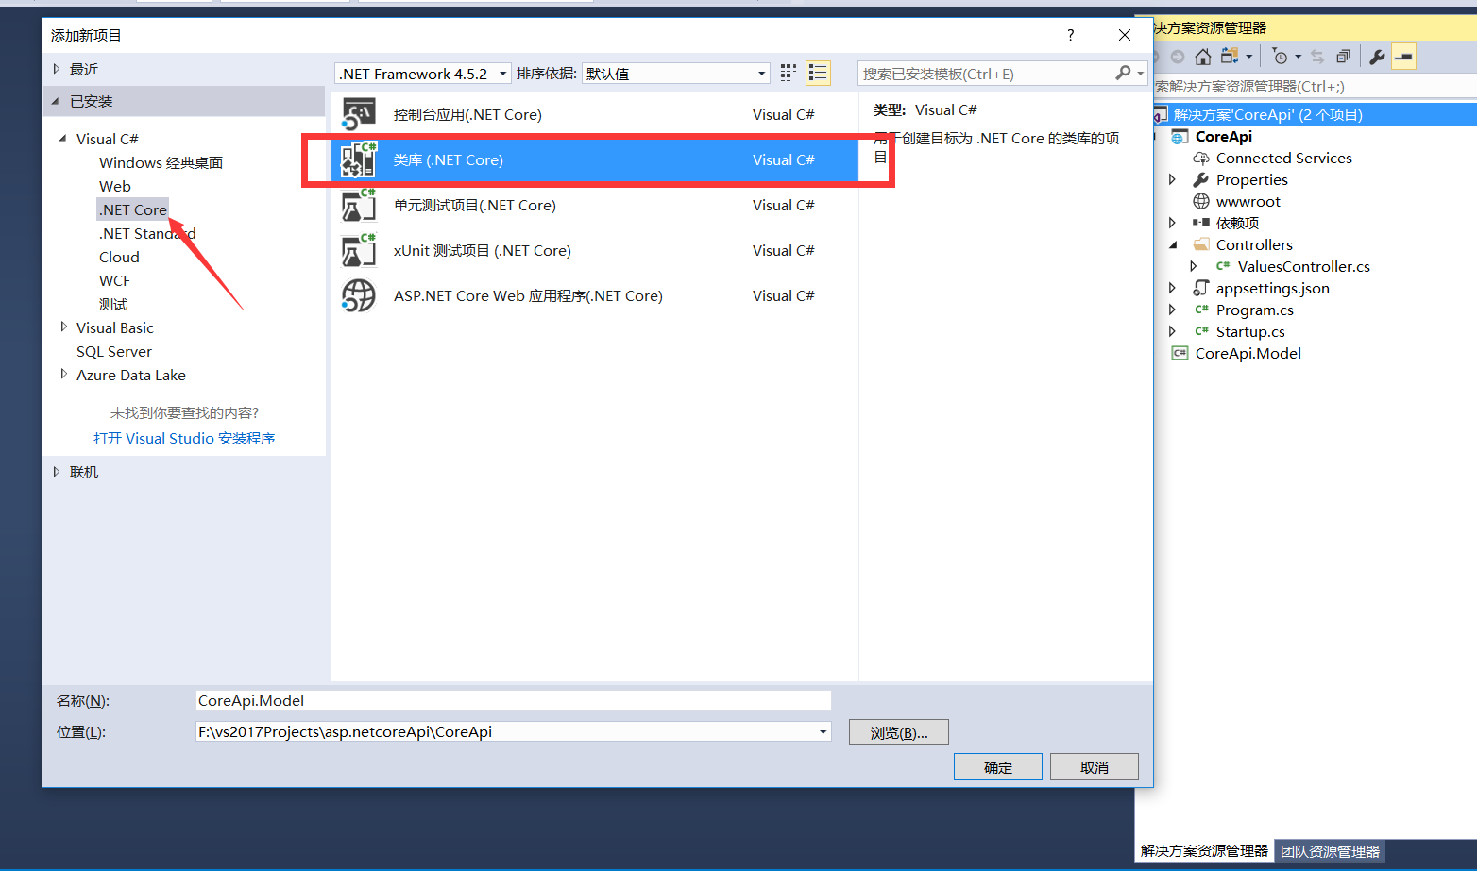Select Windows 经典桌面 category
This screenshot has width=1477, height=871.
click(161, 162)
